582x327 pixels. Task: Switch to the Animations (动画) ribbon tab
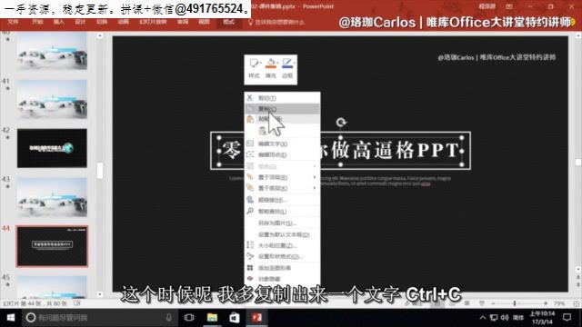click(x=124, y=22)
